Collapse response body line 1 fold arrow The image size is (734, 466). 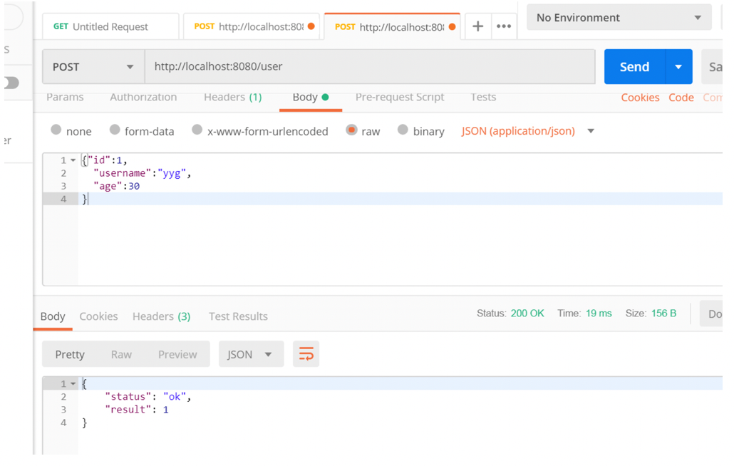click(x=73, y=383)
